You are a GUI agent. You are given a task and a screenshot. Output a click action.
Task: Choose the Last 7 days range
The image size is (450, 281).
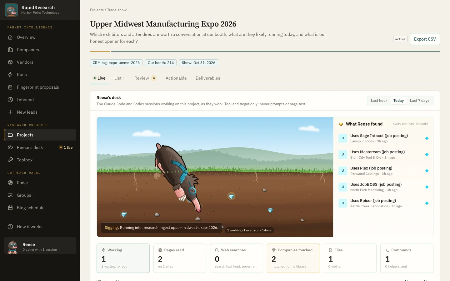coord(419,101)
